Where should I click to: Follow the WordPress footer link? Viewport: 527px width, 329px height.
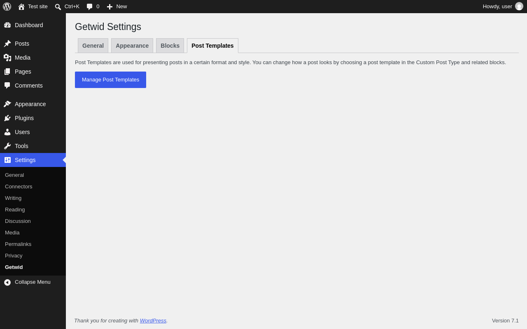tap(153, 320)
